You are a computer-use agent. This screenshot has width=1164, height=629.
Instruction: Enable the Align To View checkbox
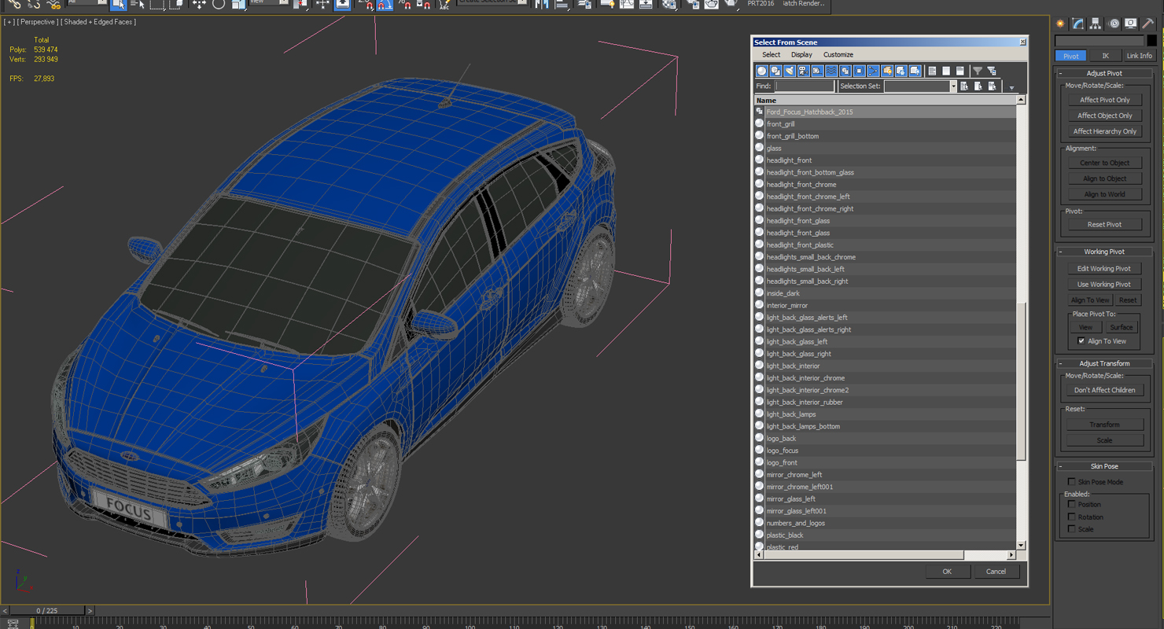[1081, 341]
